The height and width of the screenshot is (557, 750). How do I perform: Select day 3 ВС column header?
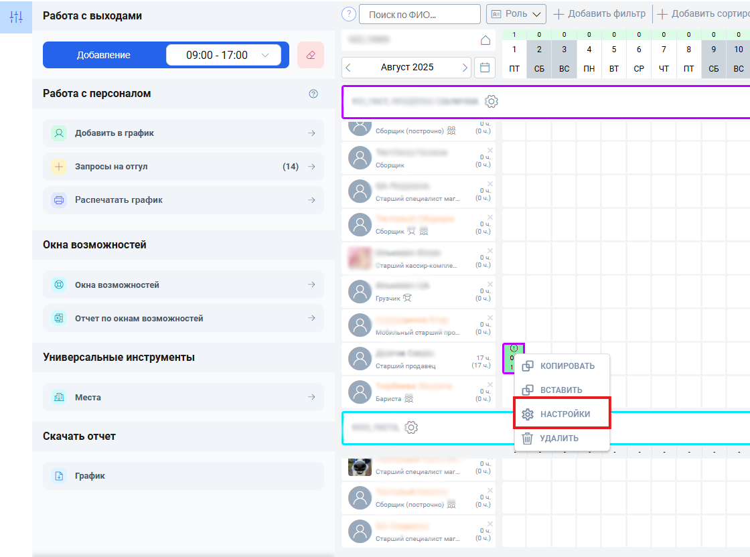[564, 59]
